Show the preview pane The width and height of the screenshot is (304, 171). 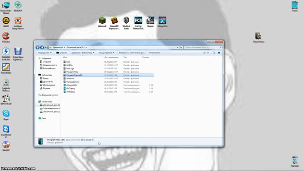(214, 53)
